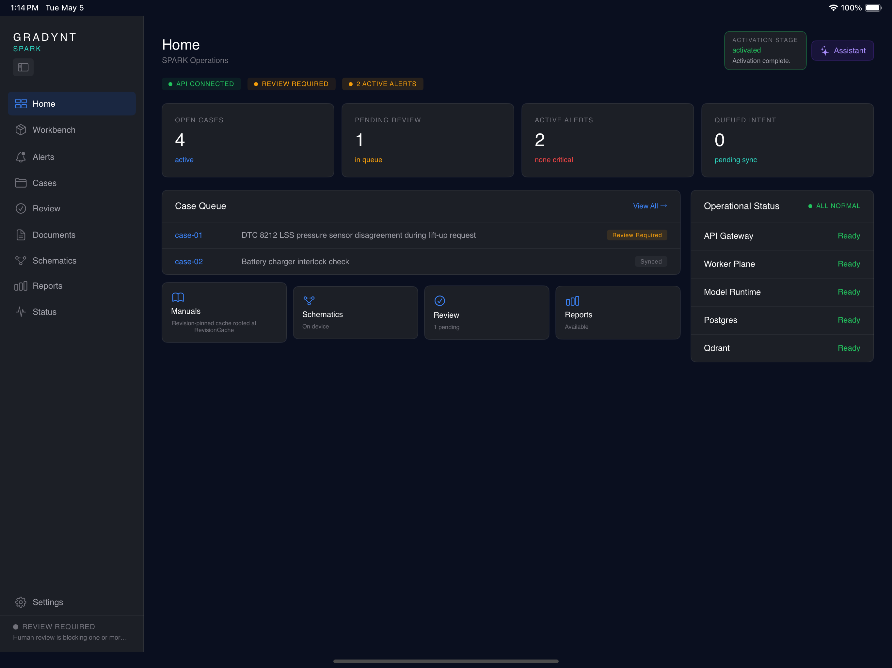Click the Case Queue heading
Image resolution: width=892 pixels, height=668 pixels.
coord(200,206)
